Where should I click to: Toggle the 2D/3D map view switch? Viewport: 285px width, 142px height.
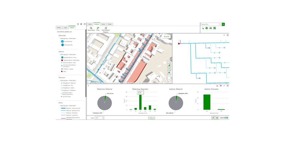pyautogui.click(x=166, y=36)
